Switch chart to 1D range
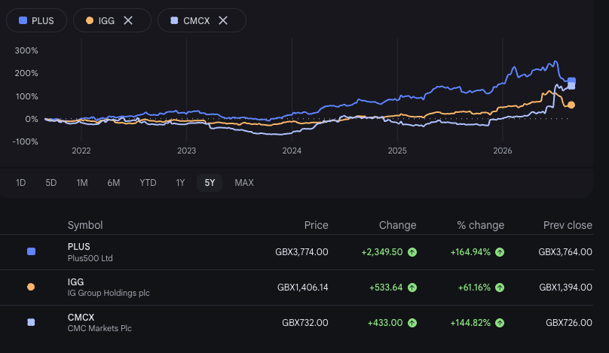This screenshot has height=353, width=609. pos(20,183)
